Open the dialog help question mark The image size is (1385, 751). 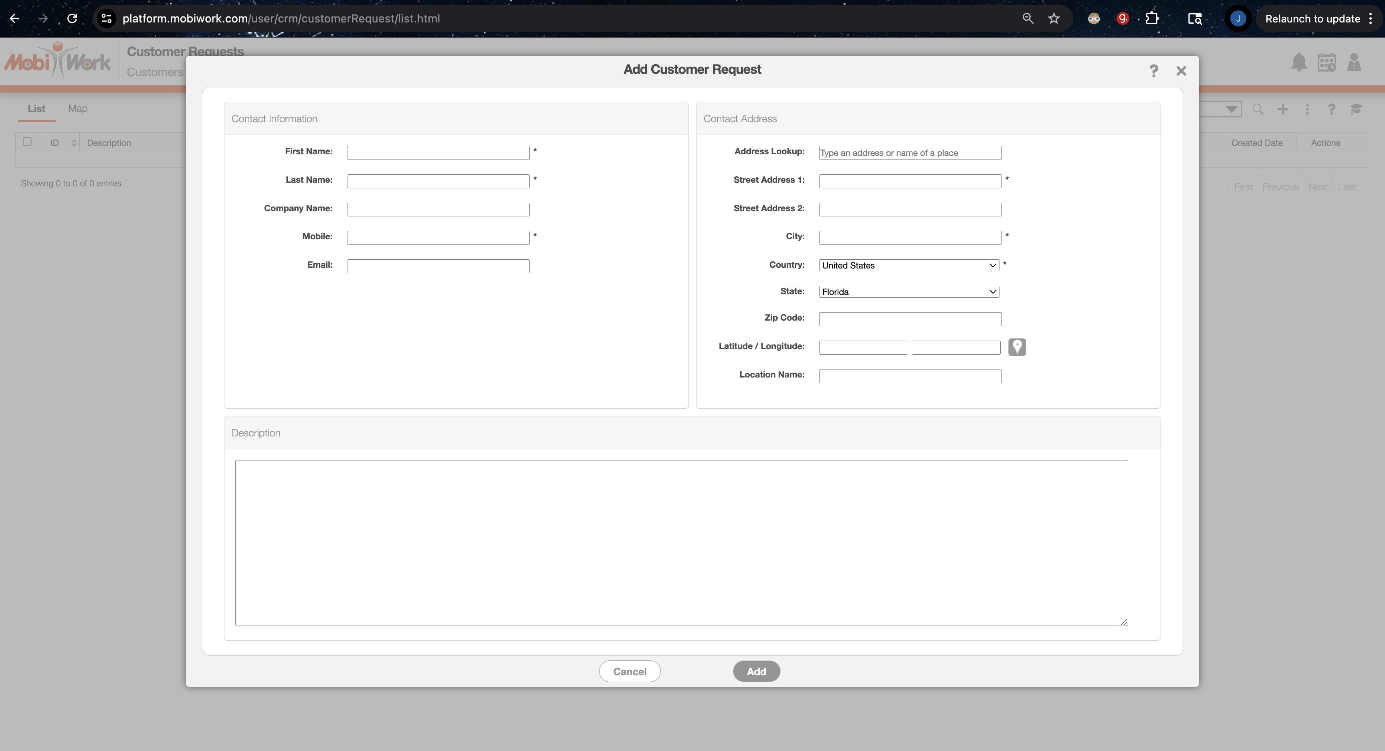tap(1153, 71)
